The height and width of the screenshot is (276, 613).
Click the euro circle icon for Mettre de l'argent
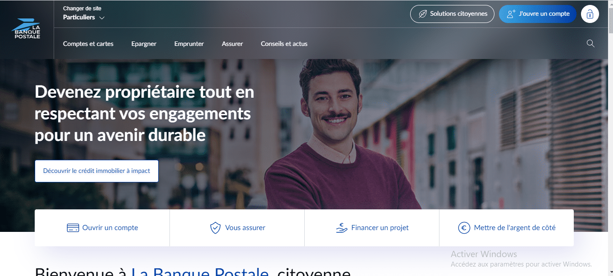(x=464, y=228)
